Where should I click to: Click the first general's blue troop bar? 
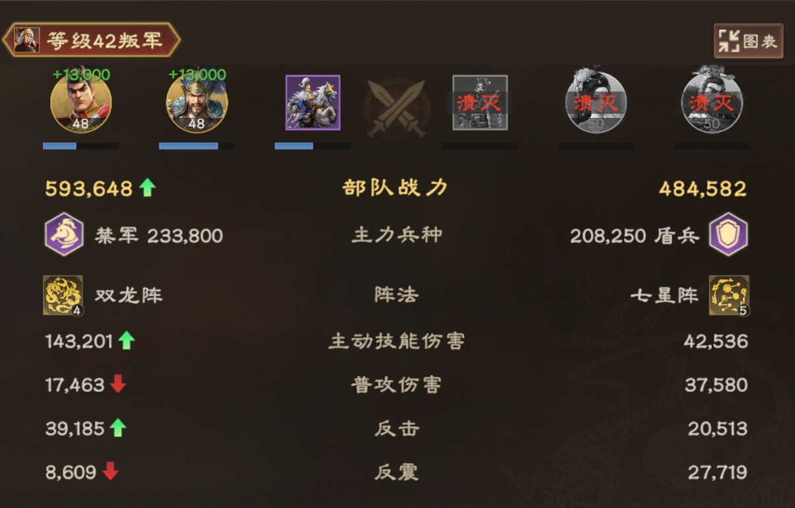[81, 146]
